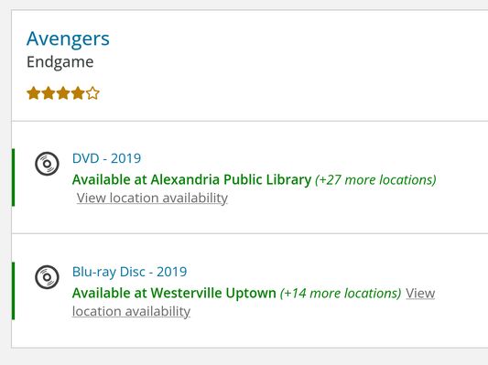Click the green availability bar beside Blu-ray

pyautogui.click(x=13, y=291)
